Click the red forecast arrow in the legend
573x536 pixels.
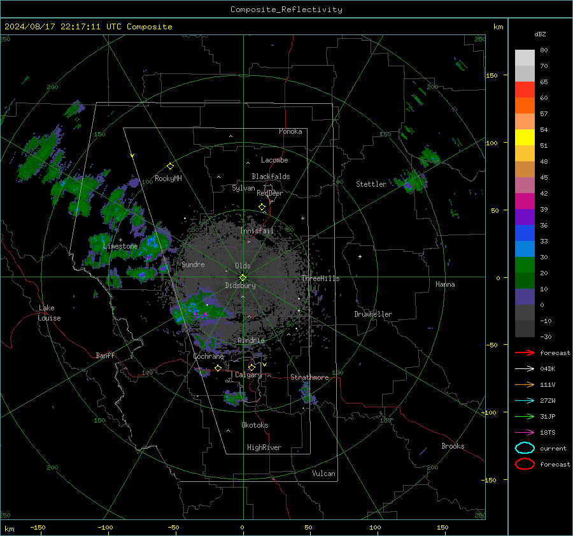[x=525, y=352]
